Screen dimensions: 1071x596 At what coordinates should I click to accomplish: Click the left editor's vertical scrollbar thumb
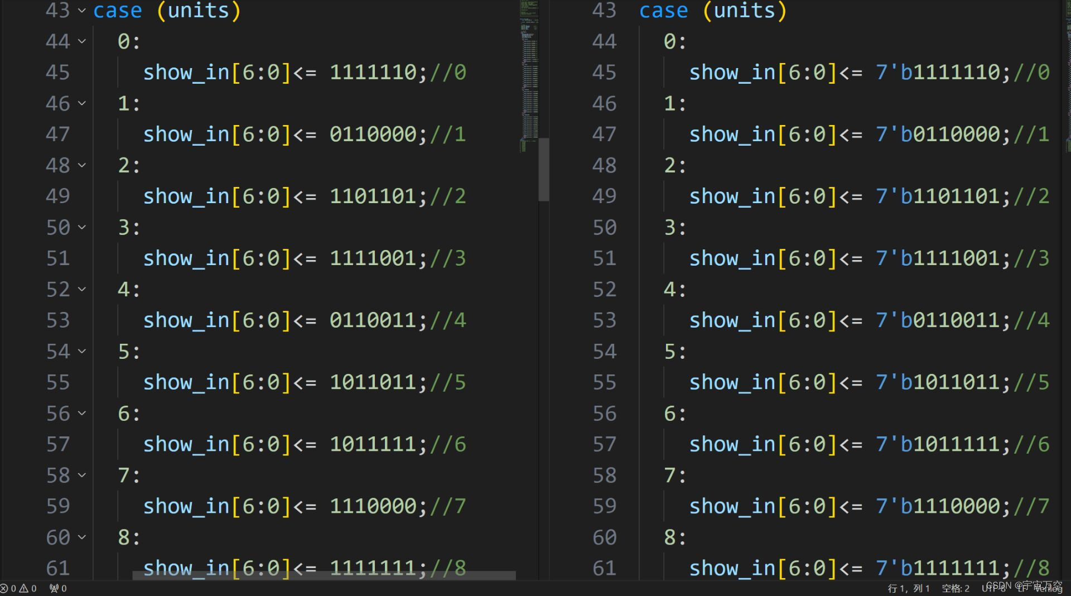click(544, 169)
